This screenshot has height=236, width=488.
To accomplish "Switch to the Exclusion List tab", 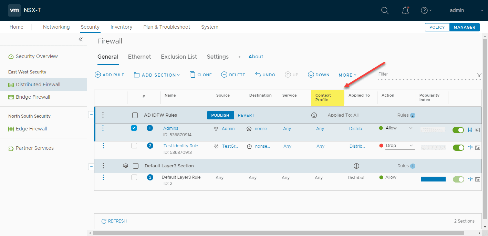I will pos(179,57).
